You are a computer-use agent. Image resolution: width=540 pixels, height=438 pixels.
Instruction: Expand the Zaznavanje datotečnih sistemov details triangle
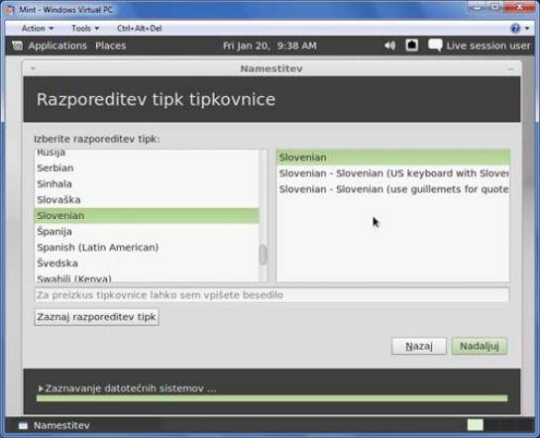(41, 388)
